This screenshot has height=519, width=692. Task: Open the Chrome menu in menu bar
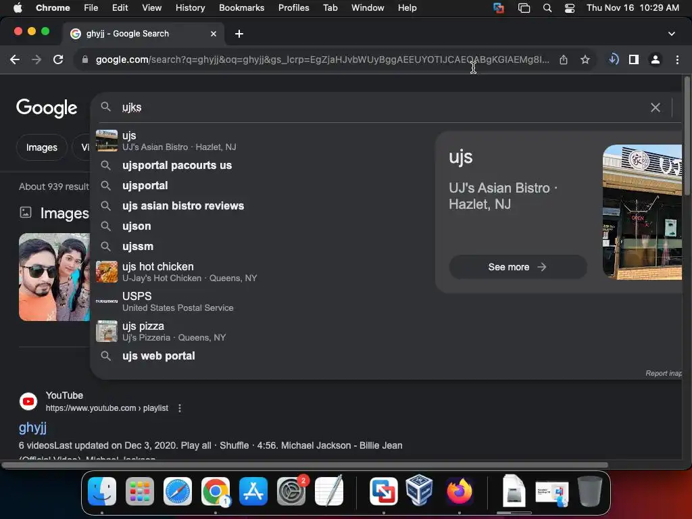click(x=53, y=7)
